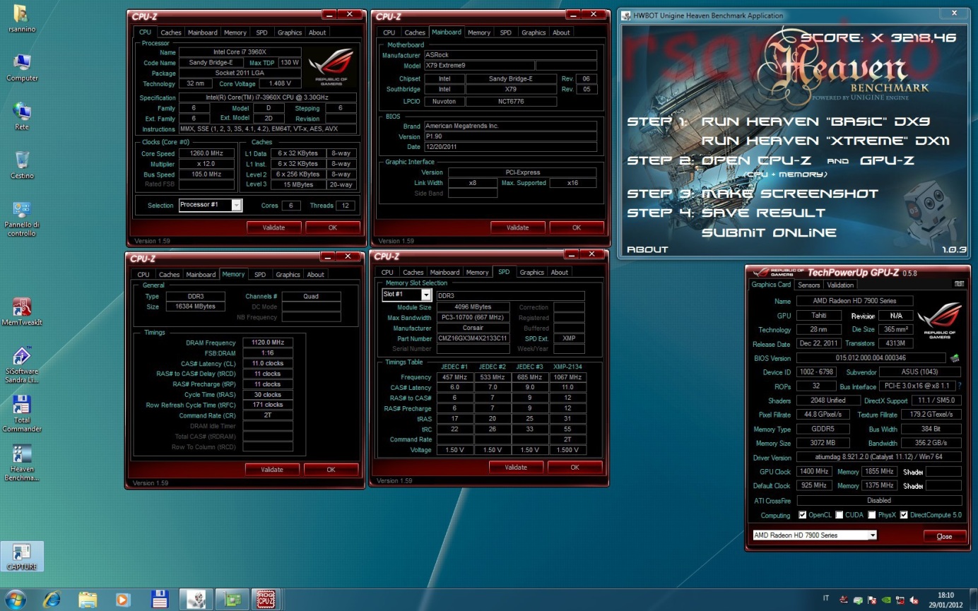Open the Pannello di controllo desktop icon
This screenshot has height=611, width=978.
22,218
